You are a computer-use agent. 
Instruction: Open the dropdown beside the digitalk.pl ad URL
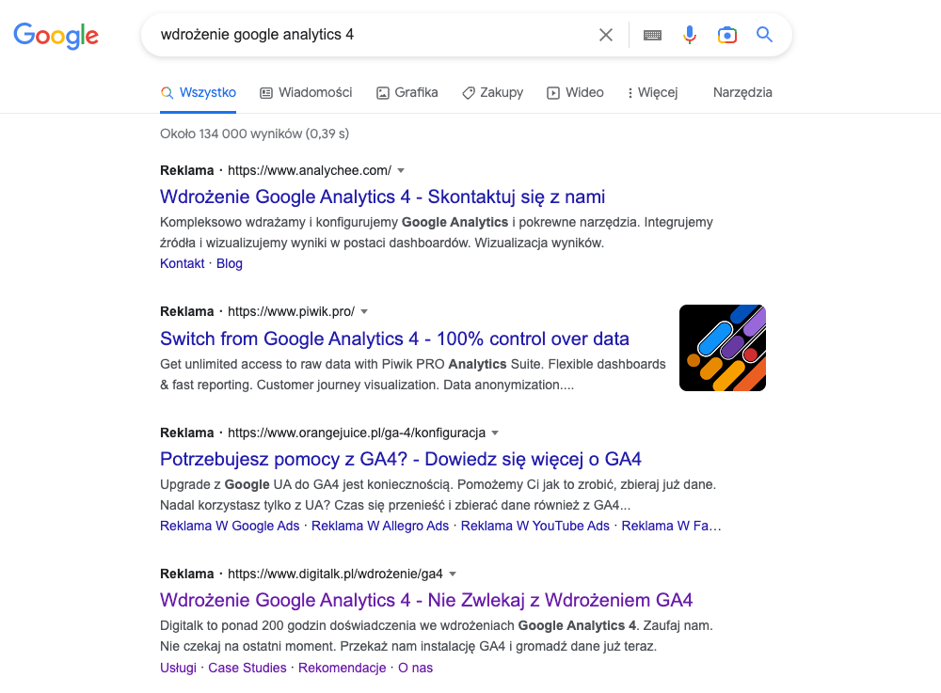(453, 574)
